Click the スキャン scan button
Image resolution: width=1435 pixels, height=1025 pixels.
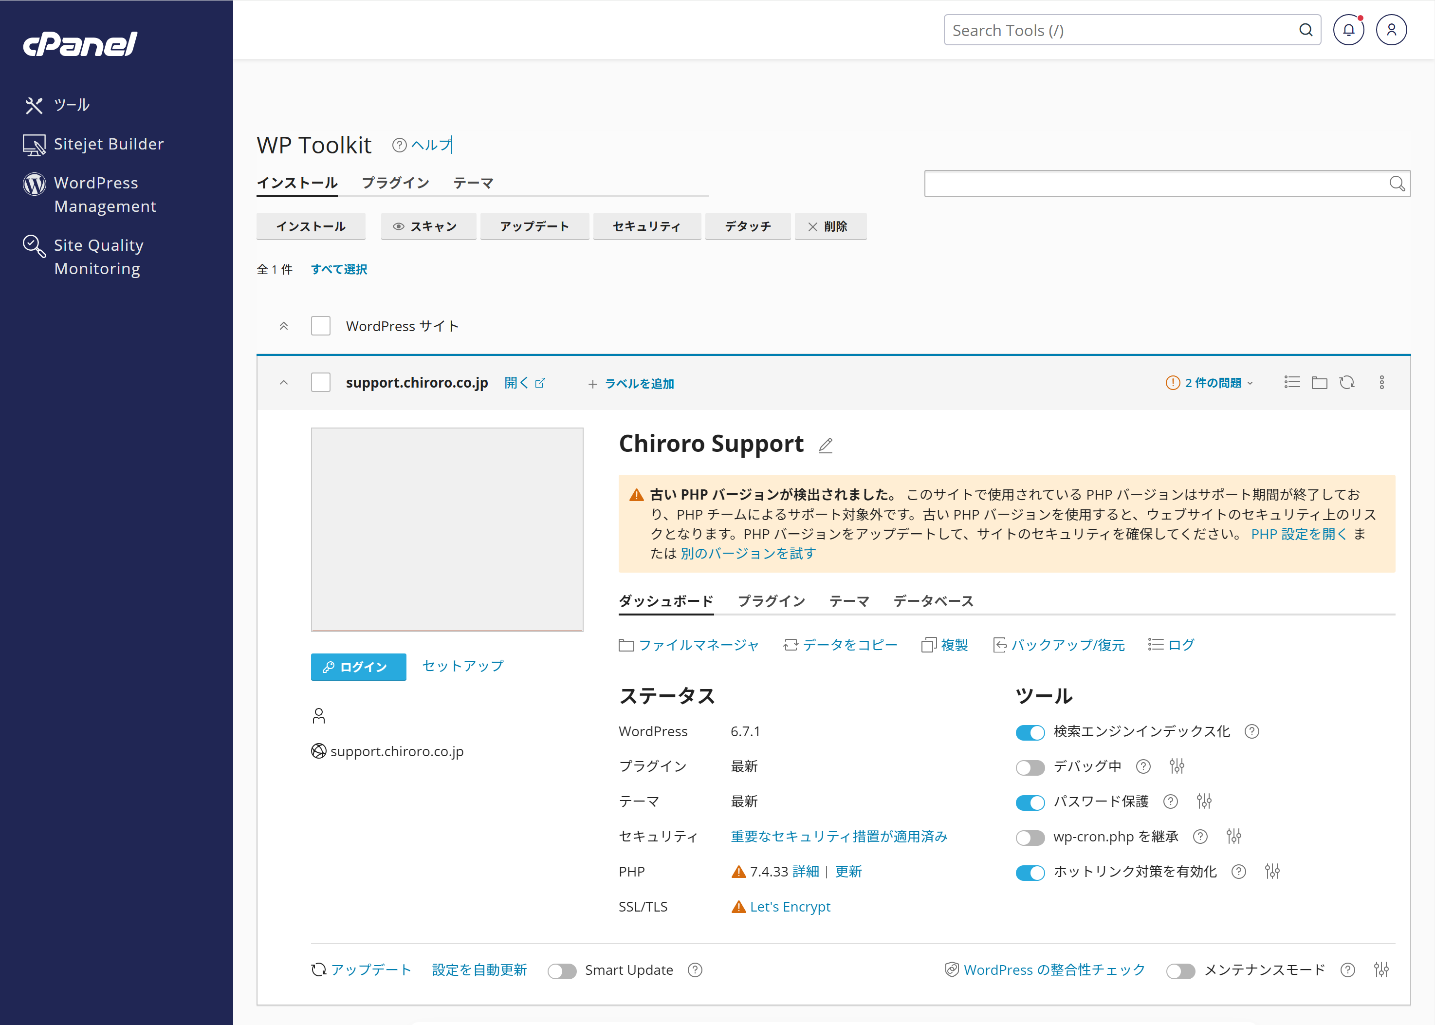[428, 226]
